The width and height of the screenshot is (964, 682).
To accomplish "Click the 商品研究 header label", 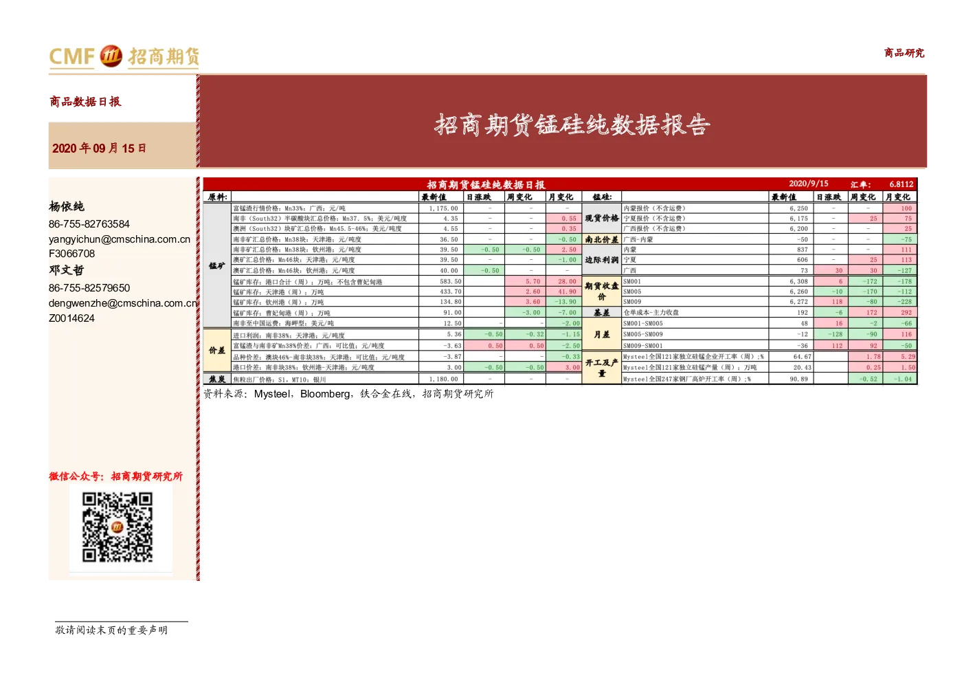I will coord(904,53).
